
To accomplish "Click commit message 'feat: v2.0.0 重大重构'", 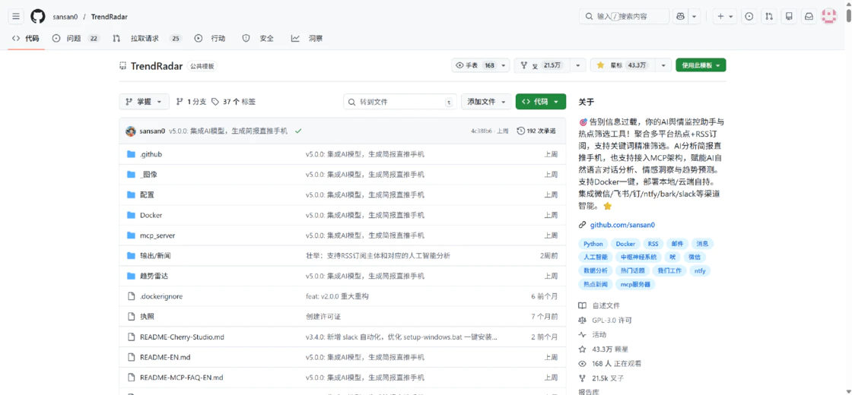I will click(x=338, y=296).
